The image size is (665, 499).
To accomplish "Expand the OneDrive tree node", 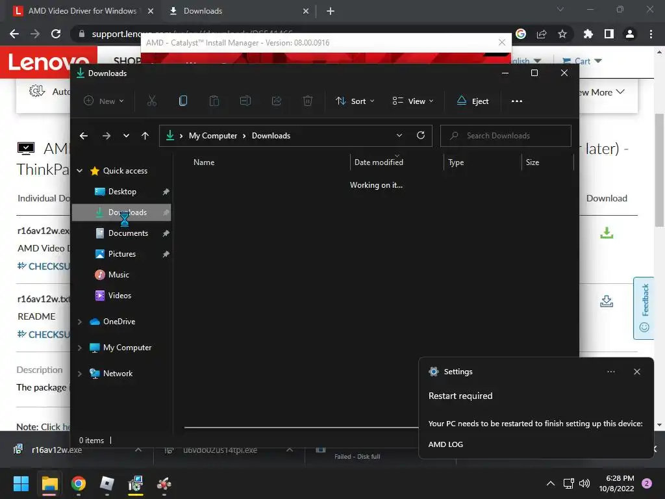I will click(x=80, y=322).
